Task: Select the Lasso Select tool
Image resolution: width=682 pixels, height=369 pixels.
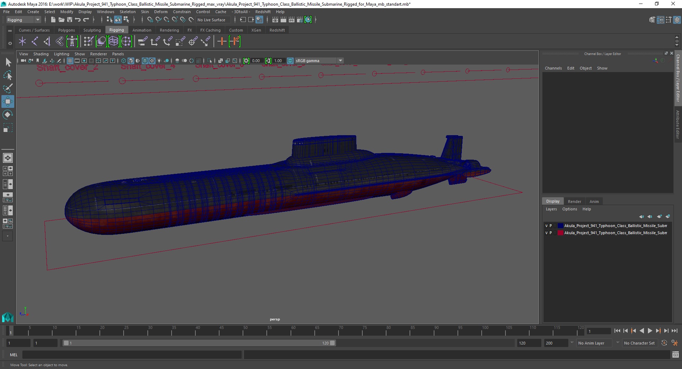Action: (x=8, y=76)
